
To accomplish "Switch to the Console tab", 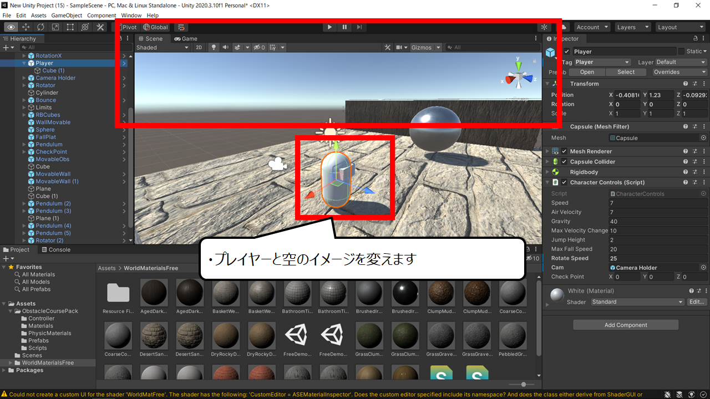I will 55,250.
